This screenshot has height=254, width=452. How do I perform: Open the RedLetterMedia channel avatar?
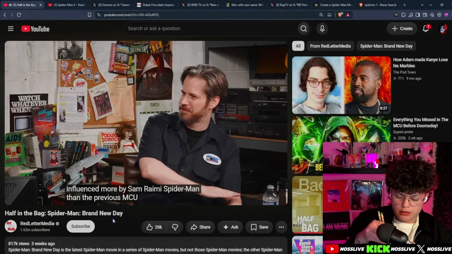(x=11, y=226)
